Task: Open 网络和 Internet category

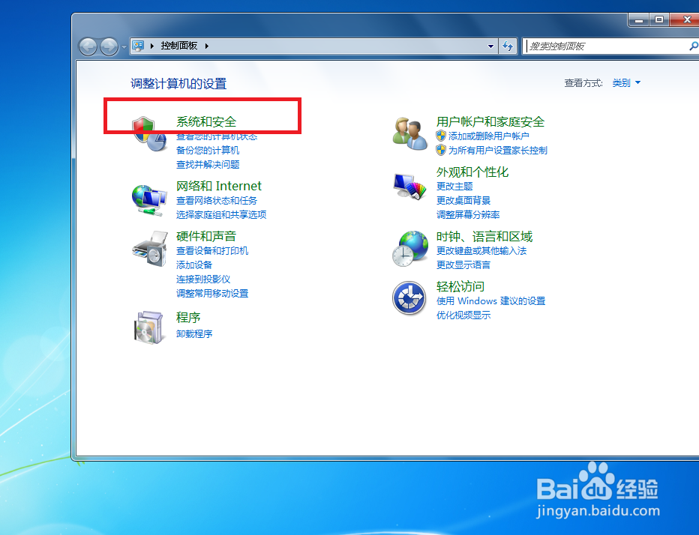Action: (x=218, y=186)
